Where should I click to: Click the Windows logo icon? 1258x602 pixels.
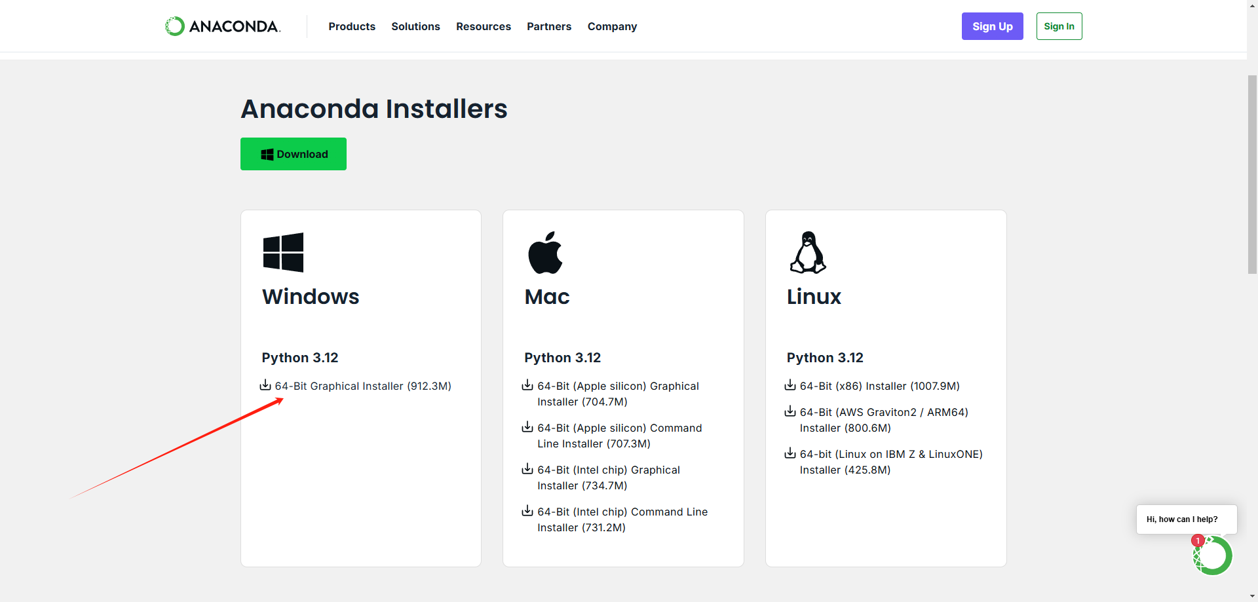click(x=283, y=252)
